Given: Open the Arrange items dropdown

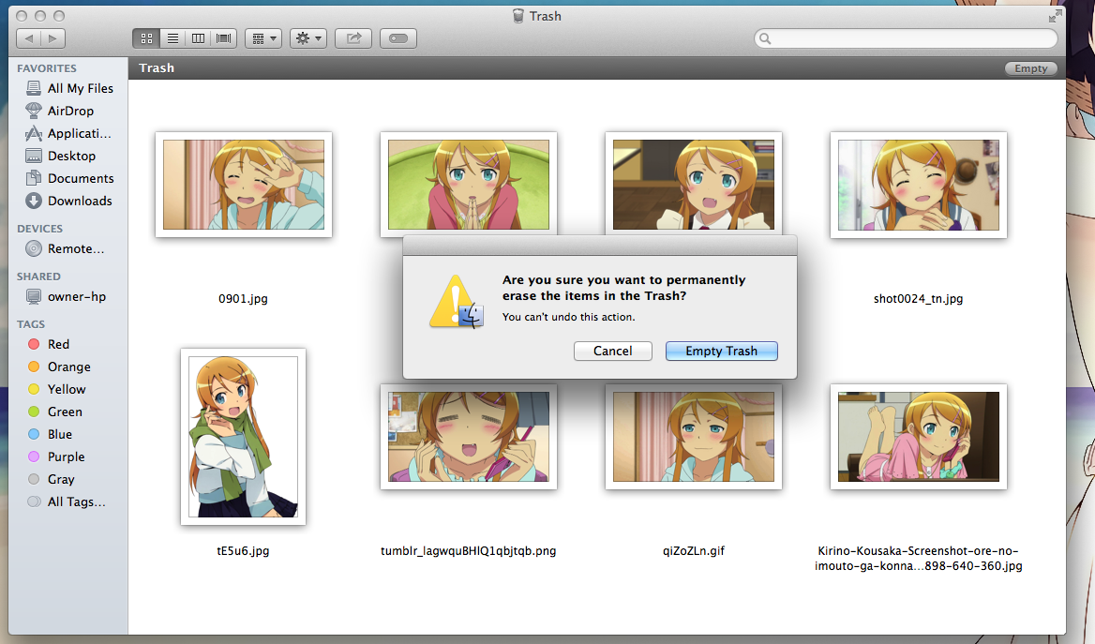Looking at the screenshot, I should click(x=262, y=38).
